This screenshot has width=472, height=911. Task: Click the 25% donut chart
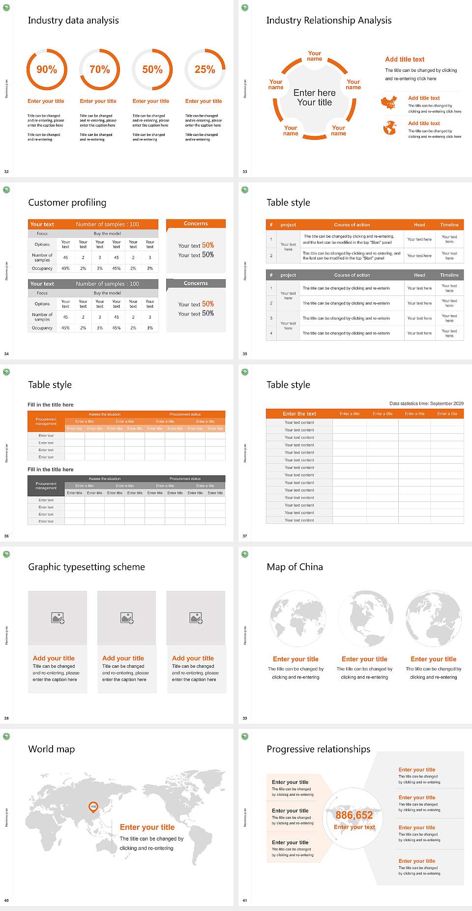click(x=205, y=69)
